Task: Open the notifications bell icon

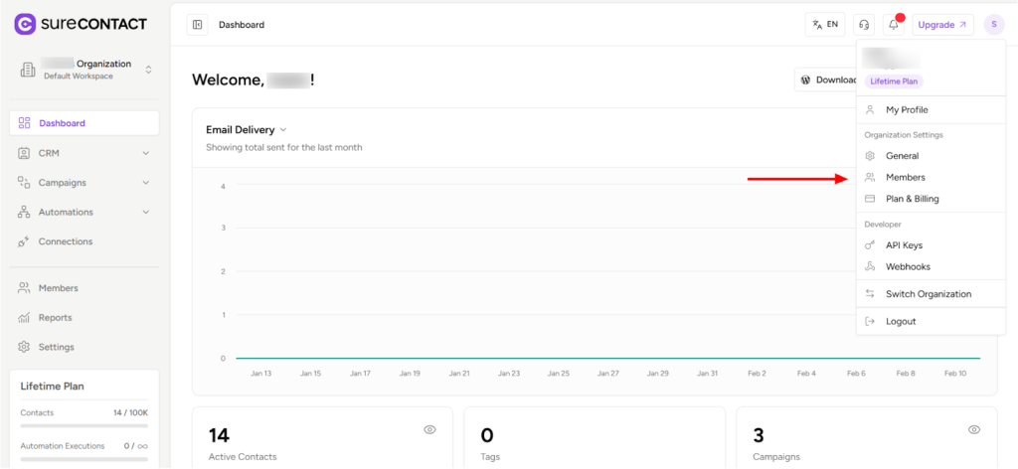Action: pyautogui.click(x=893, y=25)
